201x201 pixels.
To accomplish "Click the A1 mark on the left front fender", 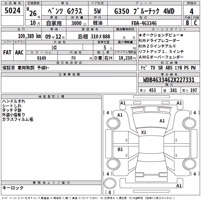I will [120, 115].
